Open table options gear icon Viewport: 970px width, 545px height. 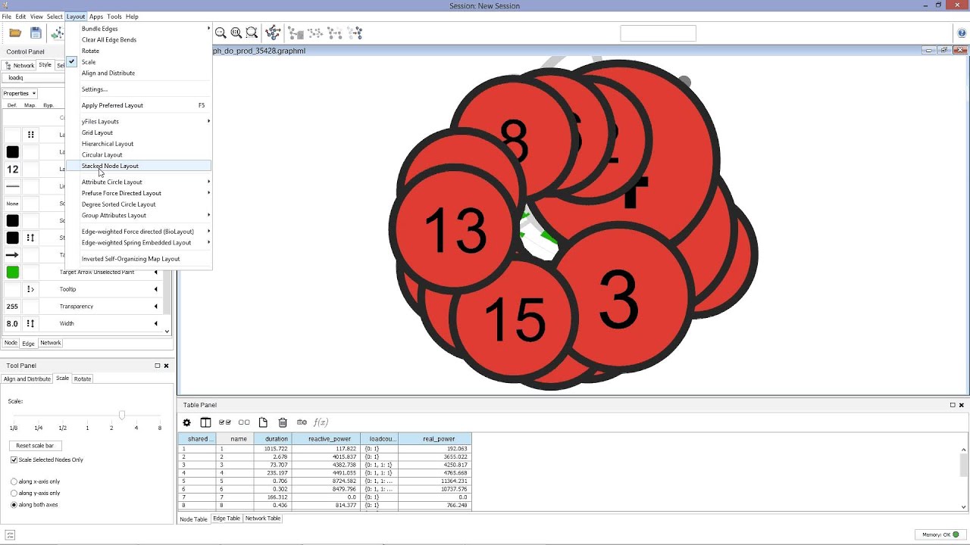click(187, 422)
